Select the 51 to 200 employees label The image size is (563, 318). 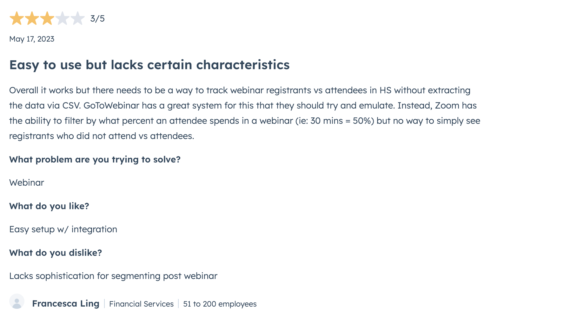pos(220,304)
